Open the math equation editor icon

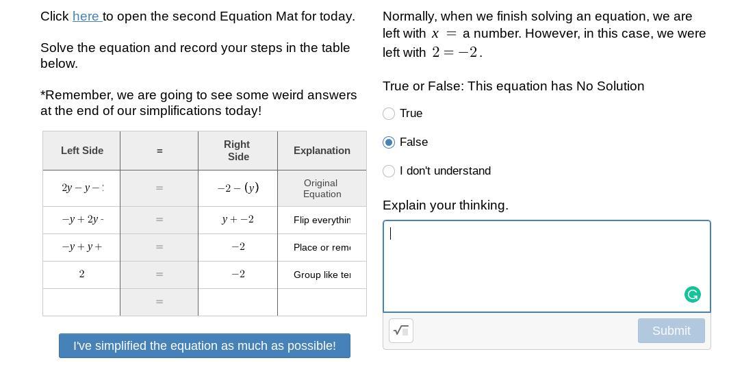[401, 331]
